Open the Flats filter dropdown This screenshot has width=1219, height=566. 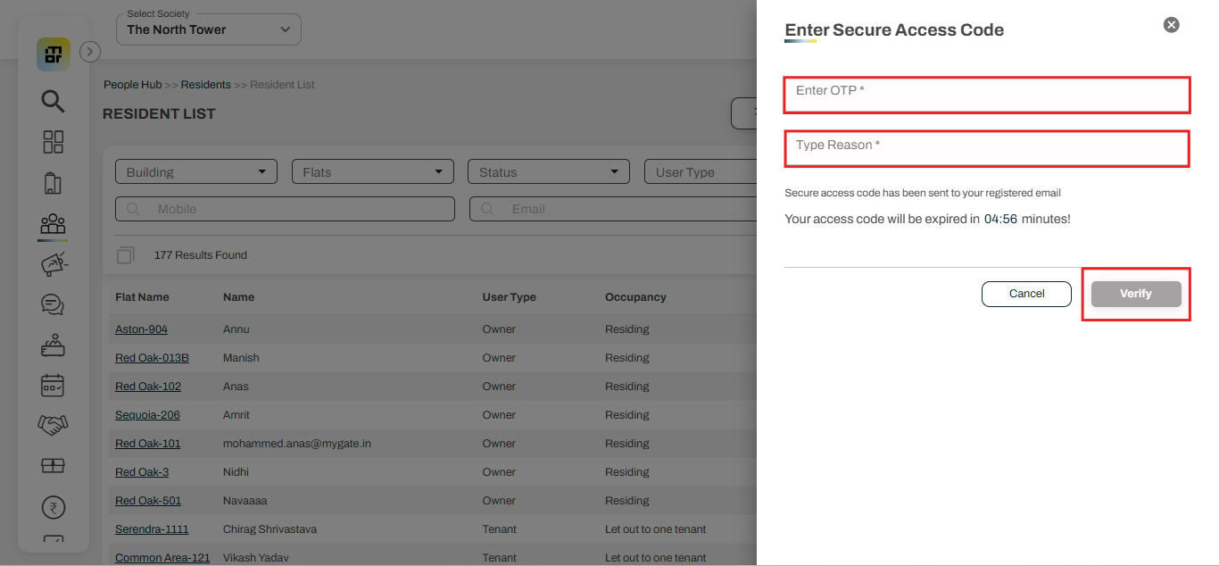coord(372,171)
